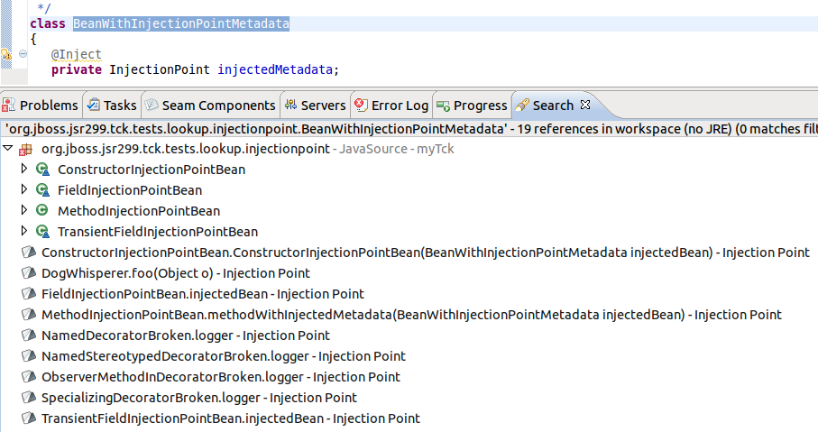Click the MethodInjectionPointBean class icon
Image resolution: width=818 pixels, height=432 pixels.
pos(41,211)
